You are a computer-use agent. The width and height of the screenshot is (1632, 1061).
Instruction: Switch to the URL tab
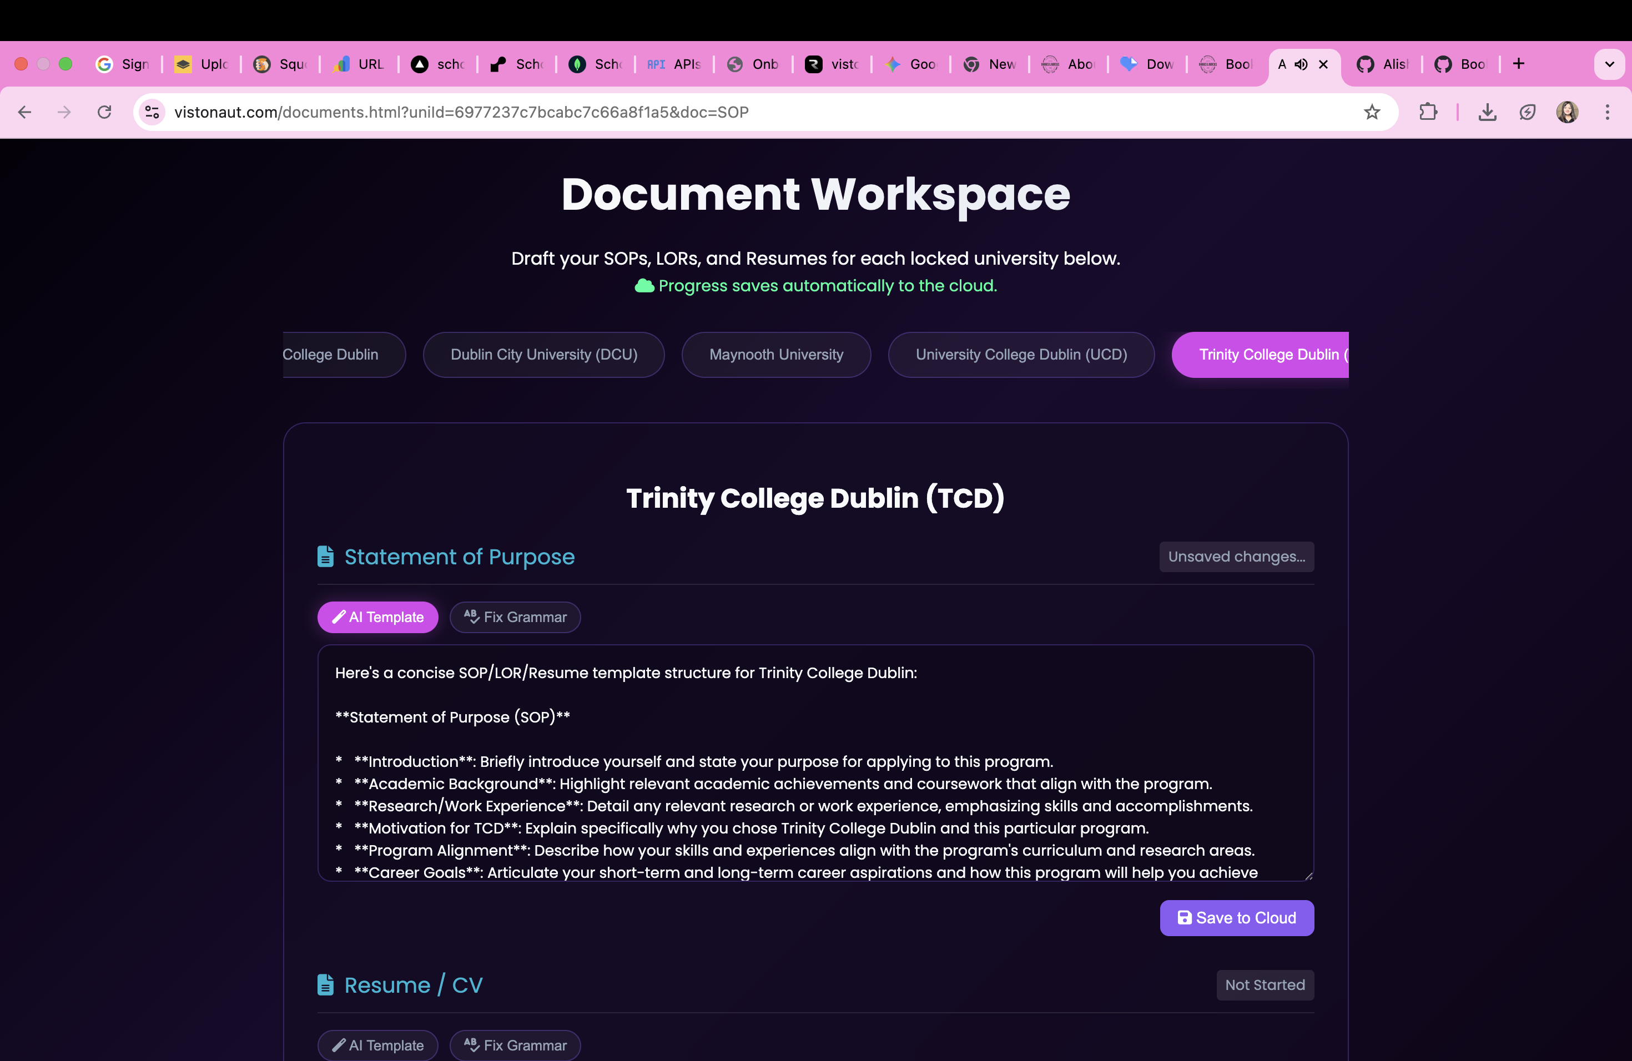tap(359, 64)
